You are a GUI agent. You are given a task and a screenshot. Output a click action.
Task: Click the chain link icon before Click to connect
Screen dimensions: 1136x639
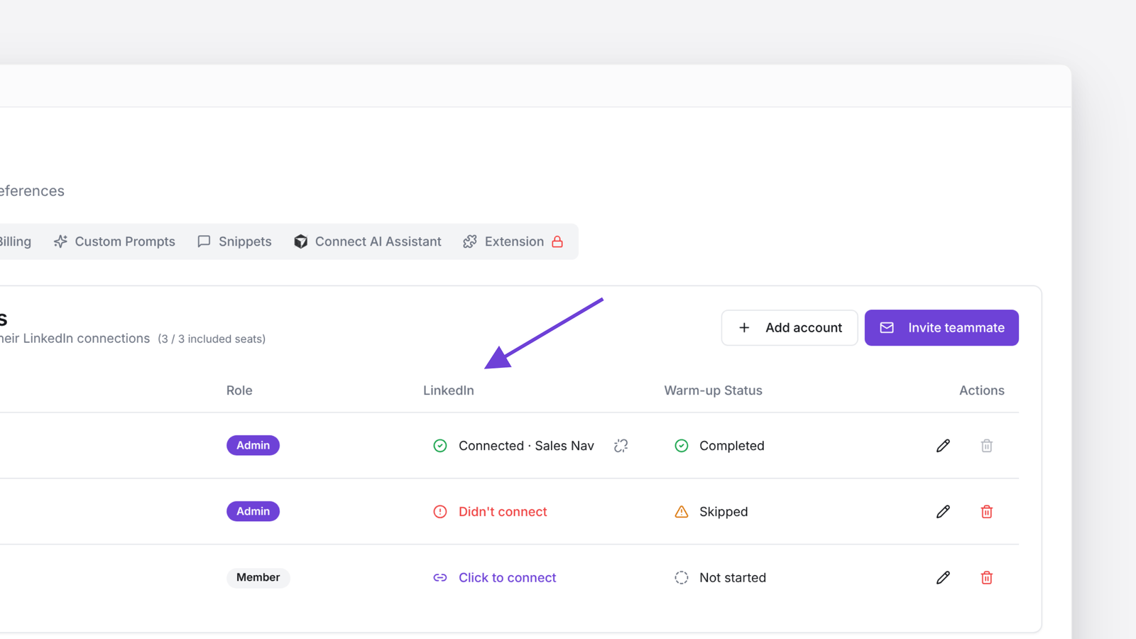(x=440, y=578)
